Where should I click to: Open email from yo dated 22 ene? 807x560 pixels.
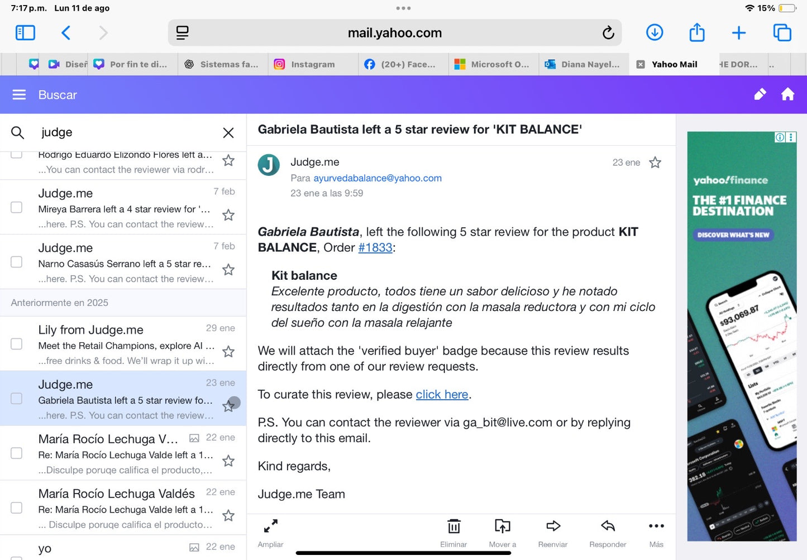pyautogui.click(x=123, y=548)
